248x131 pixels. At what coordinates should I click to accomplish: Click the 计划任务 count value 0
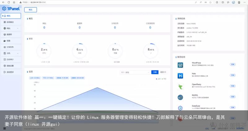click(115, 28)
